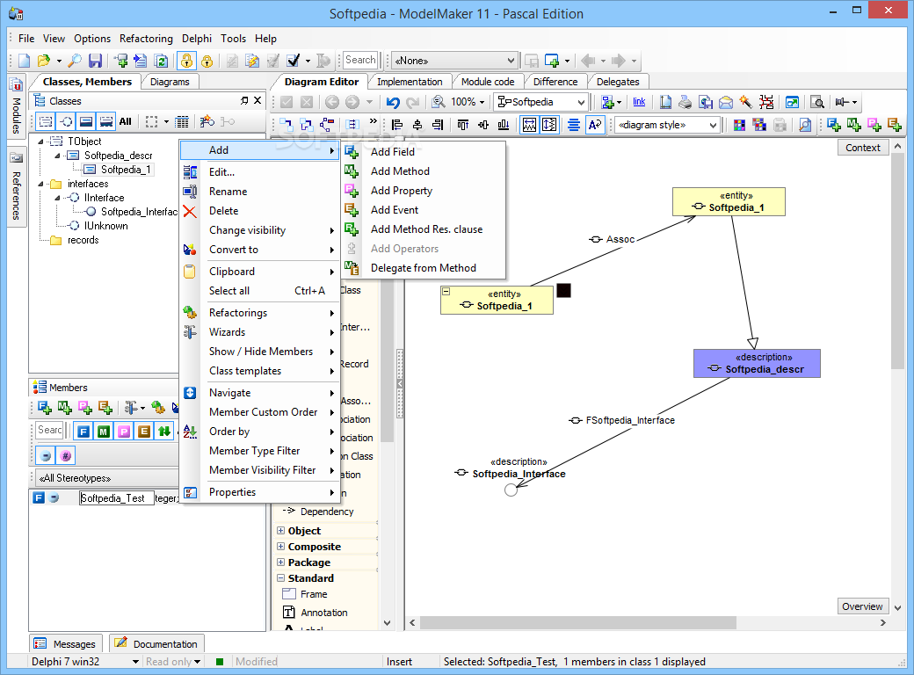Click Add Method icon in Members toolbar
This screenshot has width=914, height=675.
pyautogui.click(x=65, y=408)
